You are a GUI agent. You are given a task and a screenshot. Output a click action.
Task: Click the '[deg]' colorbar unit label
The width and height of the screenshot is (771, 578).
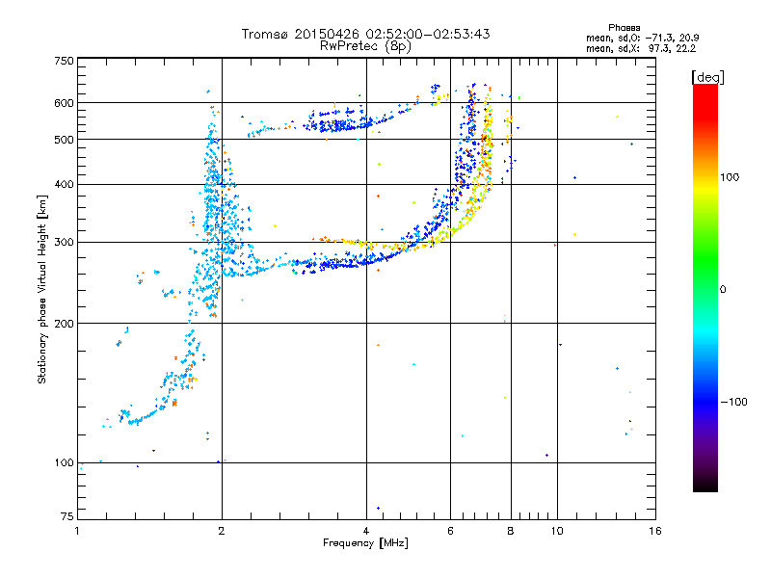tap(707, 77)
